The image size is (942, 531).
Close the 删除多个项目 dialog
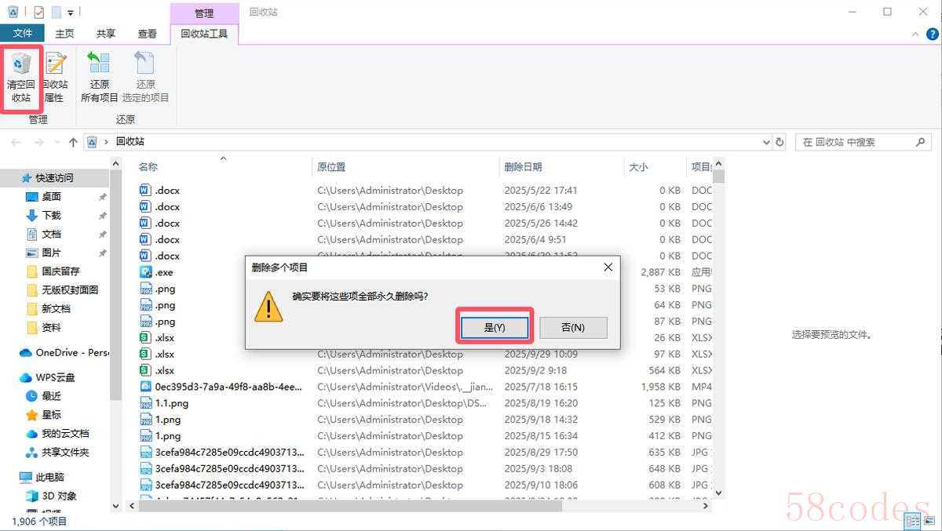pyautogui.click(x=608, y=267)
